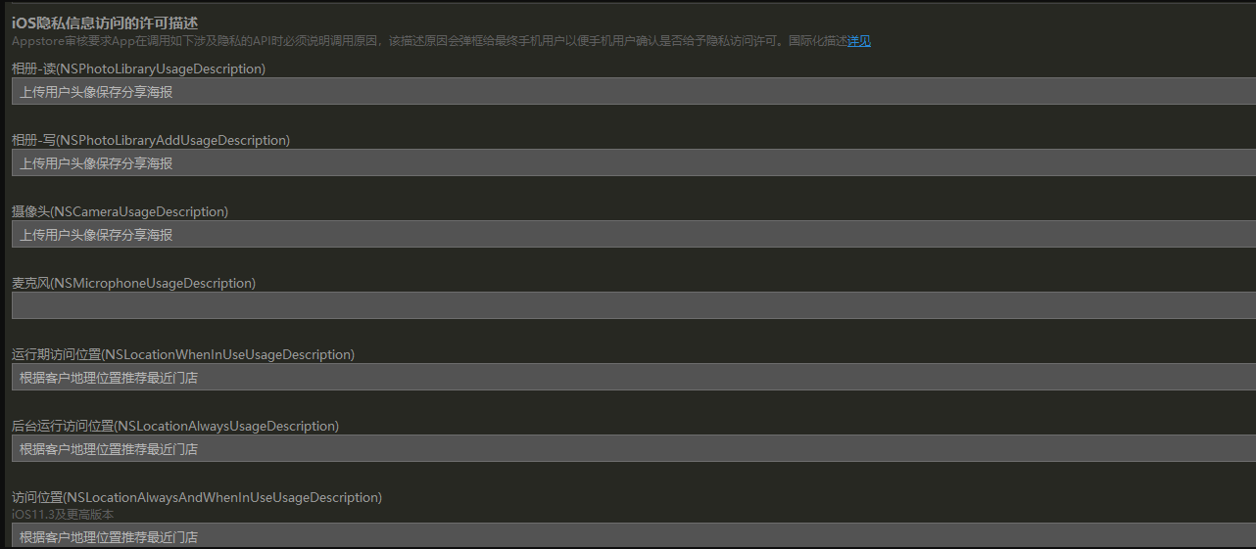Click the 相册-写(NSPhotoLibraryAddUsageDescription) label
Screen dimensions: 1256x549
coord(151,140)
